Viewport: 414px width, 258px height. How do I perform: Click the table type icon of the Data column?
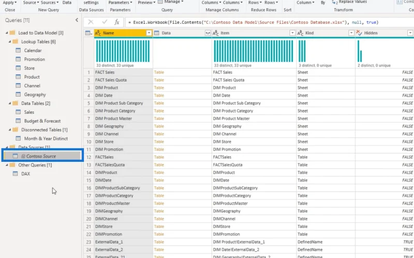pyautogui.click(x=157, y=33)
